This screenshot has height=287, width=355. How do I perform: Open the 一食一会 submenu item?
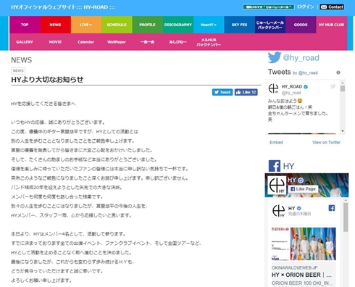click(147, 42)
